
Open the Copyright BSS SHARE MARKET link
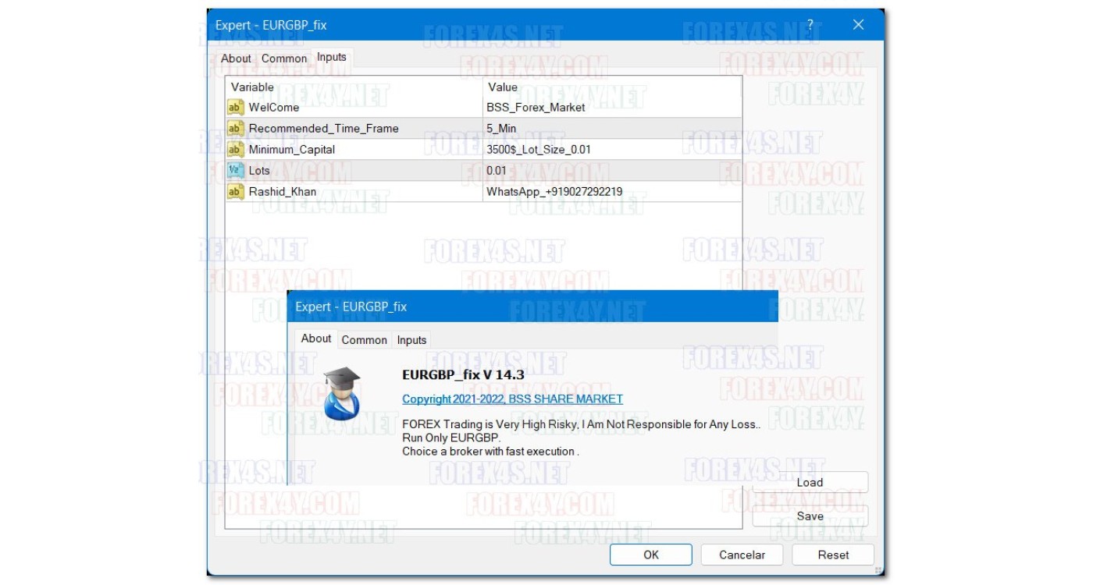pyautogui.click(x=512, y=399)
